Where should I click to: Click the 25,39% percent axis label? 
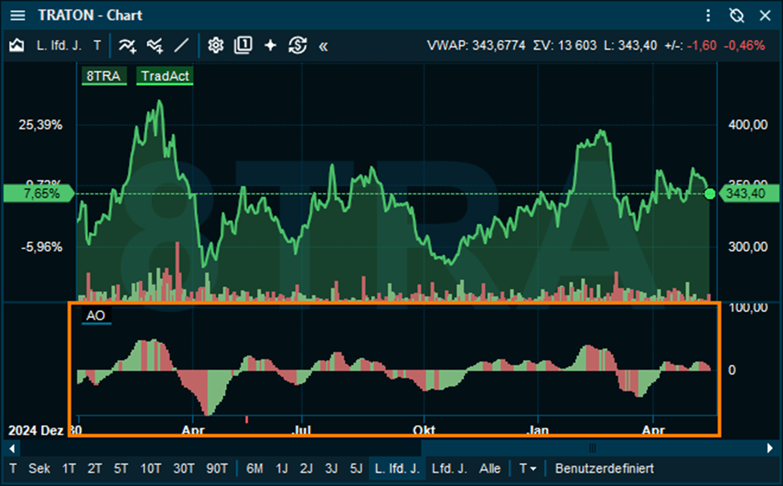coord(40,124)
